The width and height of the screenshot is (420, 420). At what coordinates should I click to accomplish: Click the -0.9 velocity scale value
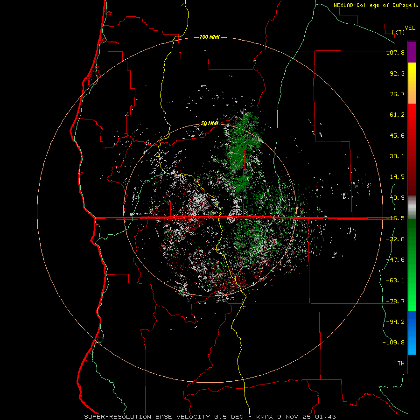(x=397, y=198)
